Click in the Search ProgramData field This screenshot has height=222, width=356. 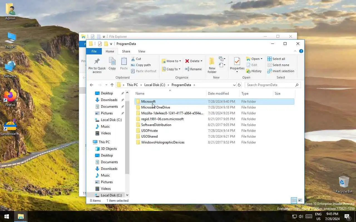270,85
